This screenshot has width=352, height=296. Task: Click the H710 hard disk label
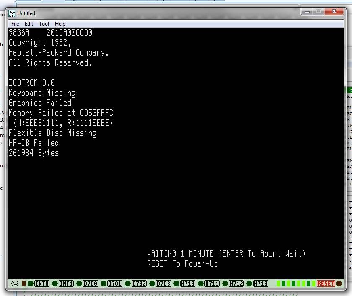(188, 283)
